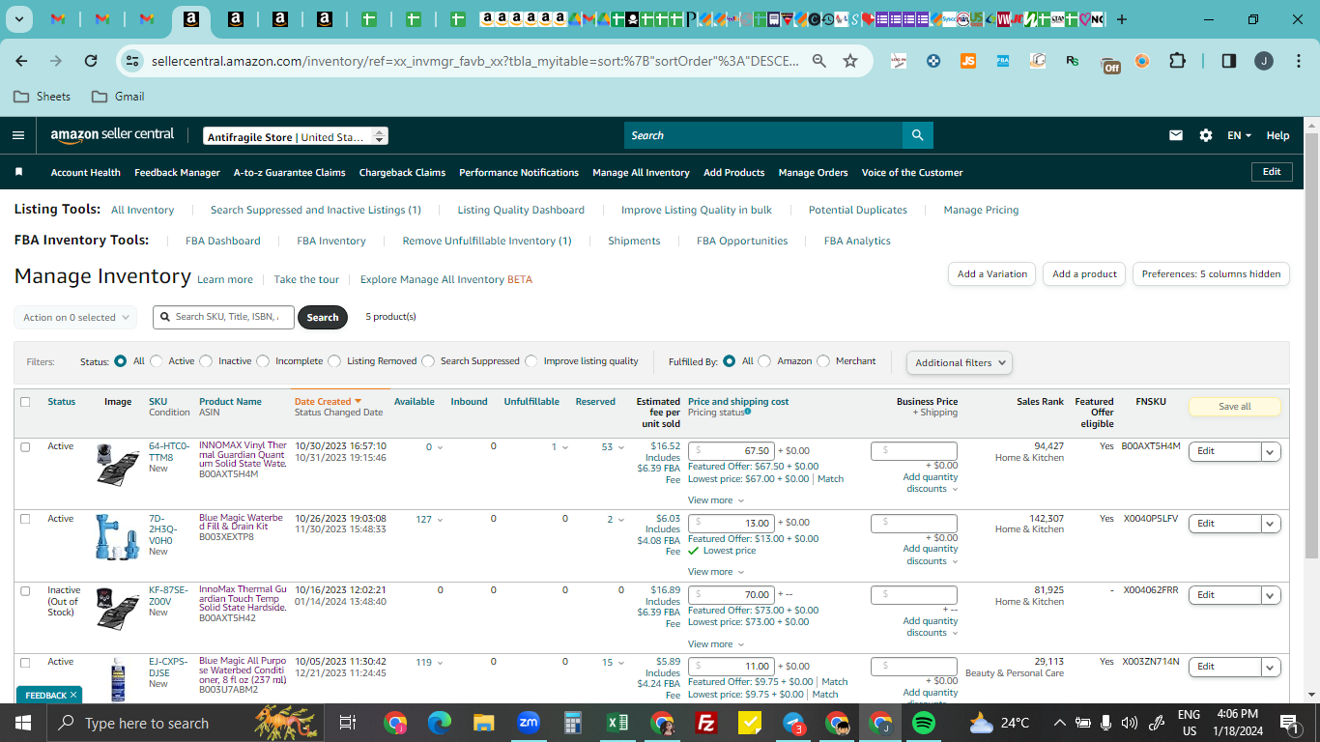This screenshot has height=742, width=1320.
Task: Click the blue FBA calculator extension
Action: click(1003, 61)
